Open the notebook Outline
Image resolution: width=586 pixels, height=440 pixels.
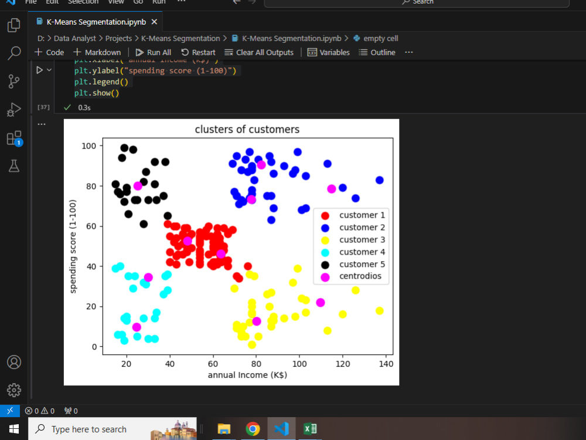(377, 52)
